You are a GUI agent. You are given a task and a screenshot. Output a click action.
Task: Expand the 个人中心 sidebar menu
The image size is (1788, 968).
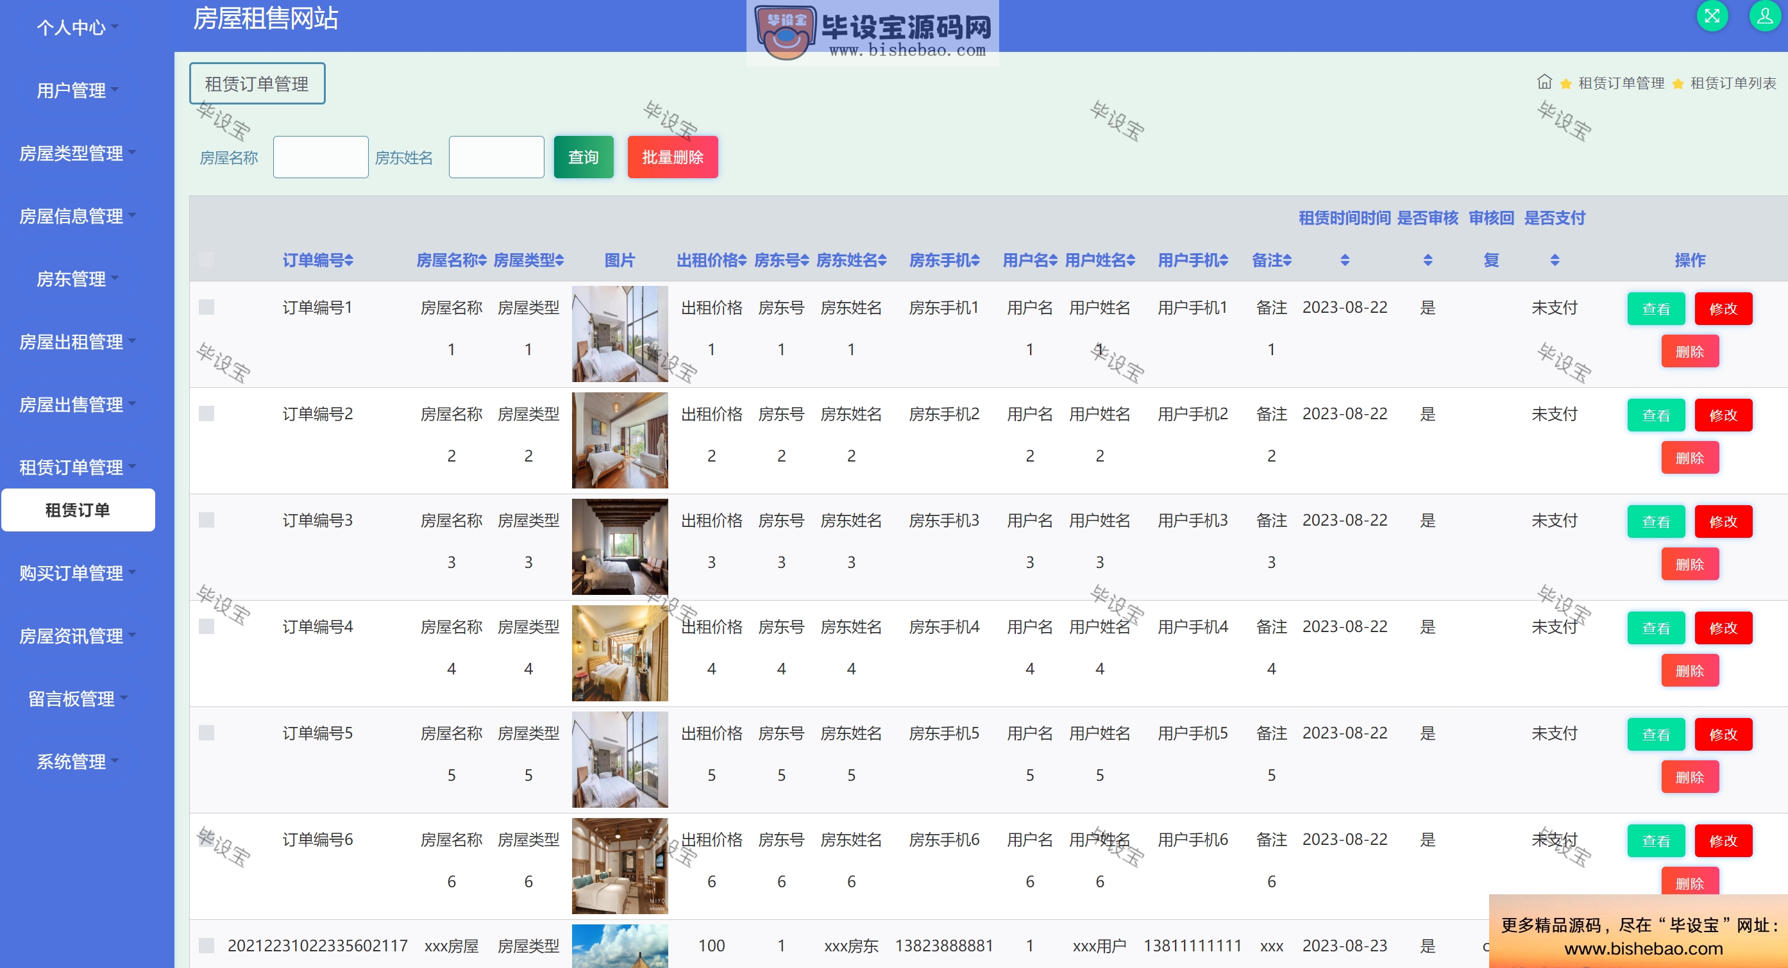(77, 28)
